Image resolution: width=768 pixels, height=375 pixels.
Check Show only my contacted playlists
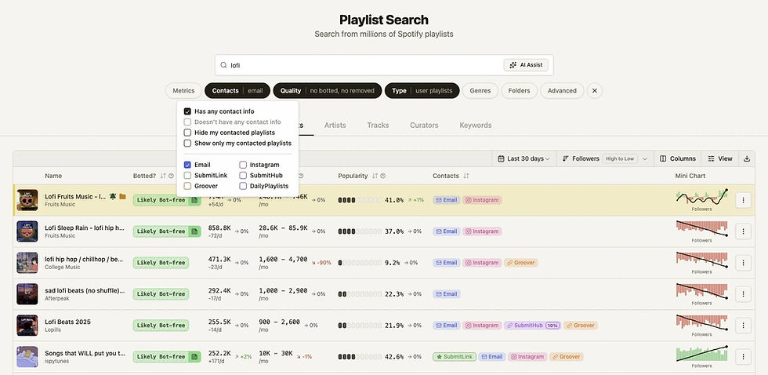[x=187, y=143]
